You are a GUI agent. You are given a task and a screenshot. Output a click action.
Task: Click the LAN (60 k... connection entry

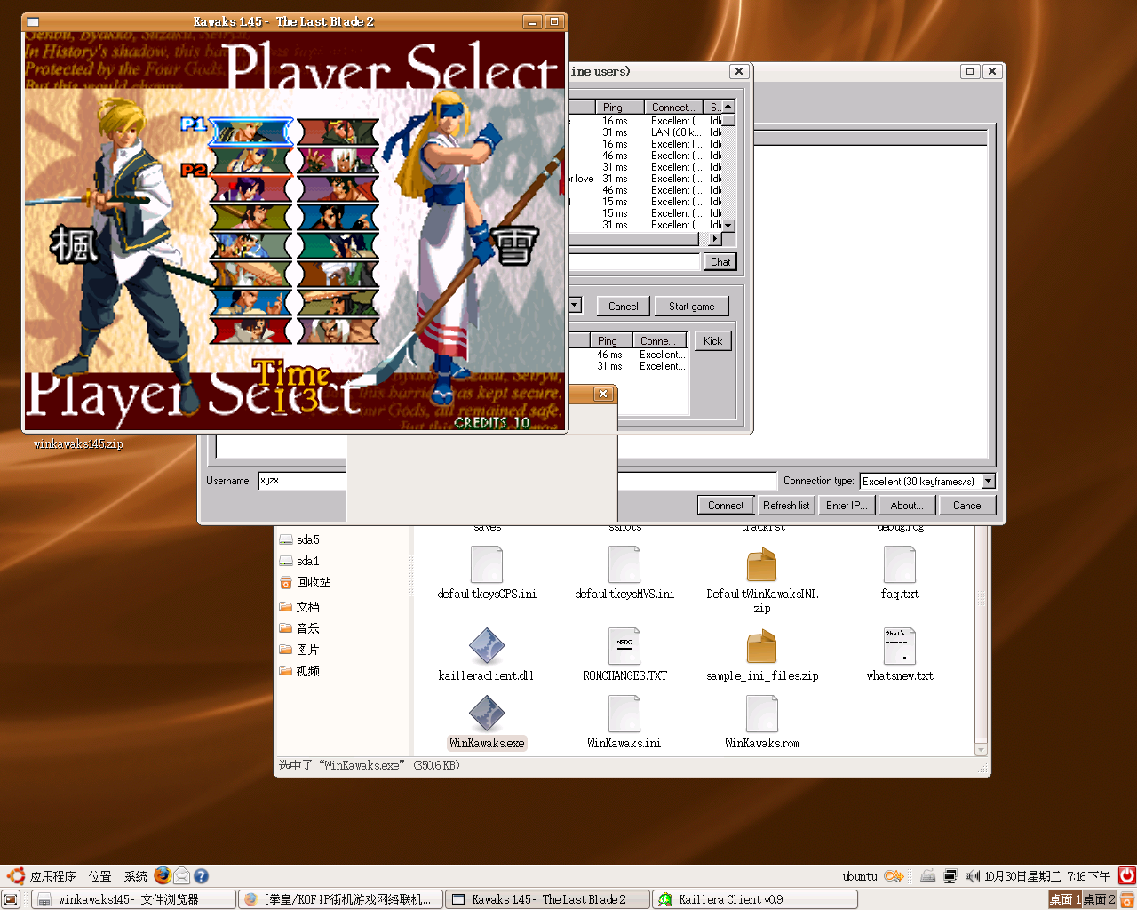676,132
